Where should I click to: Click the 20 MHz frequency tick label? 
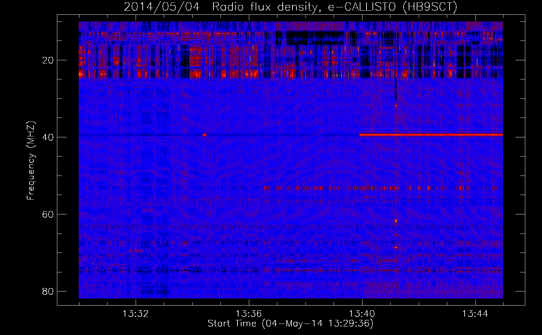(48, 60)
